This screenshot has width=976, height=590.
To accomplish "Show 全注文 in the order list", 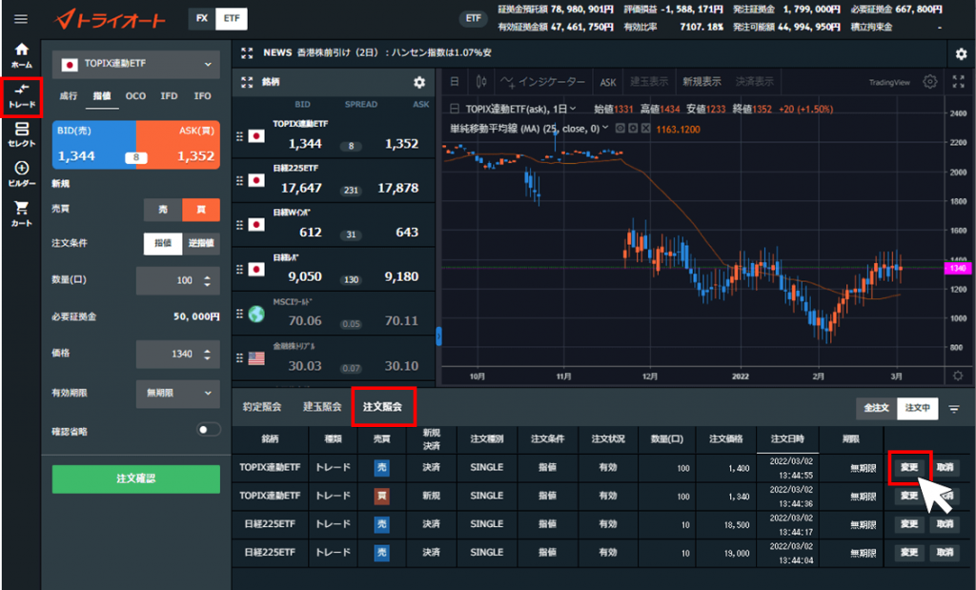I will point(877,408).
